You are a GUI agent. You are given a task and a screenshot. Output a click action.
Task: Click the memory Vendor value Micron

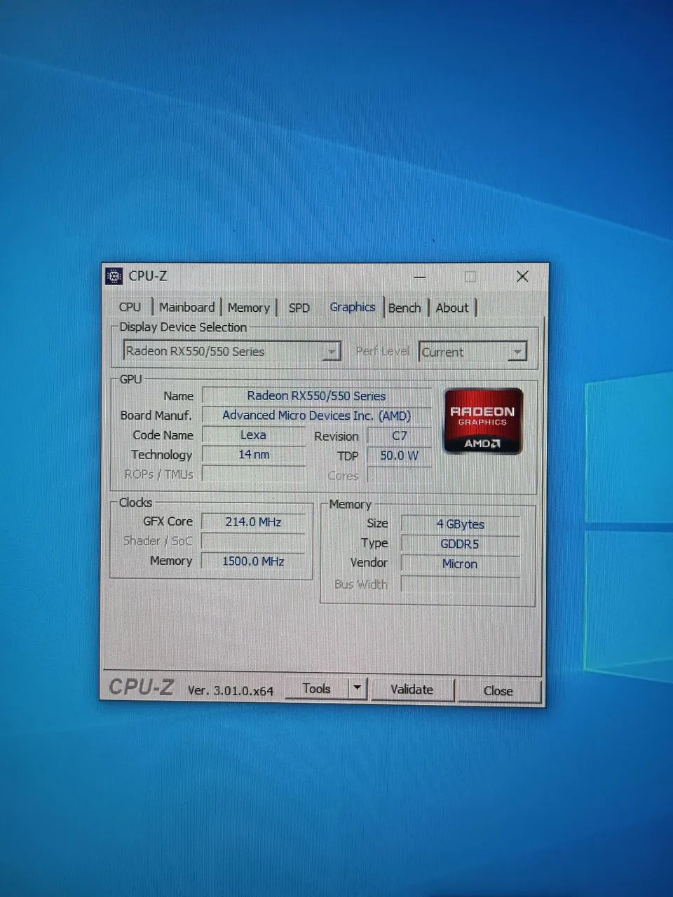tap(460, 564)
